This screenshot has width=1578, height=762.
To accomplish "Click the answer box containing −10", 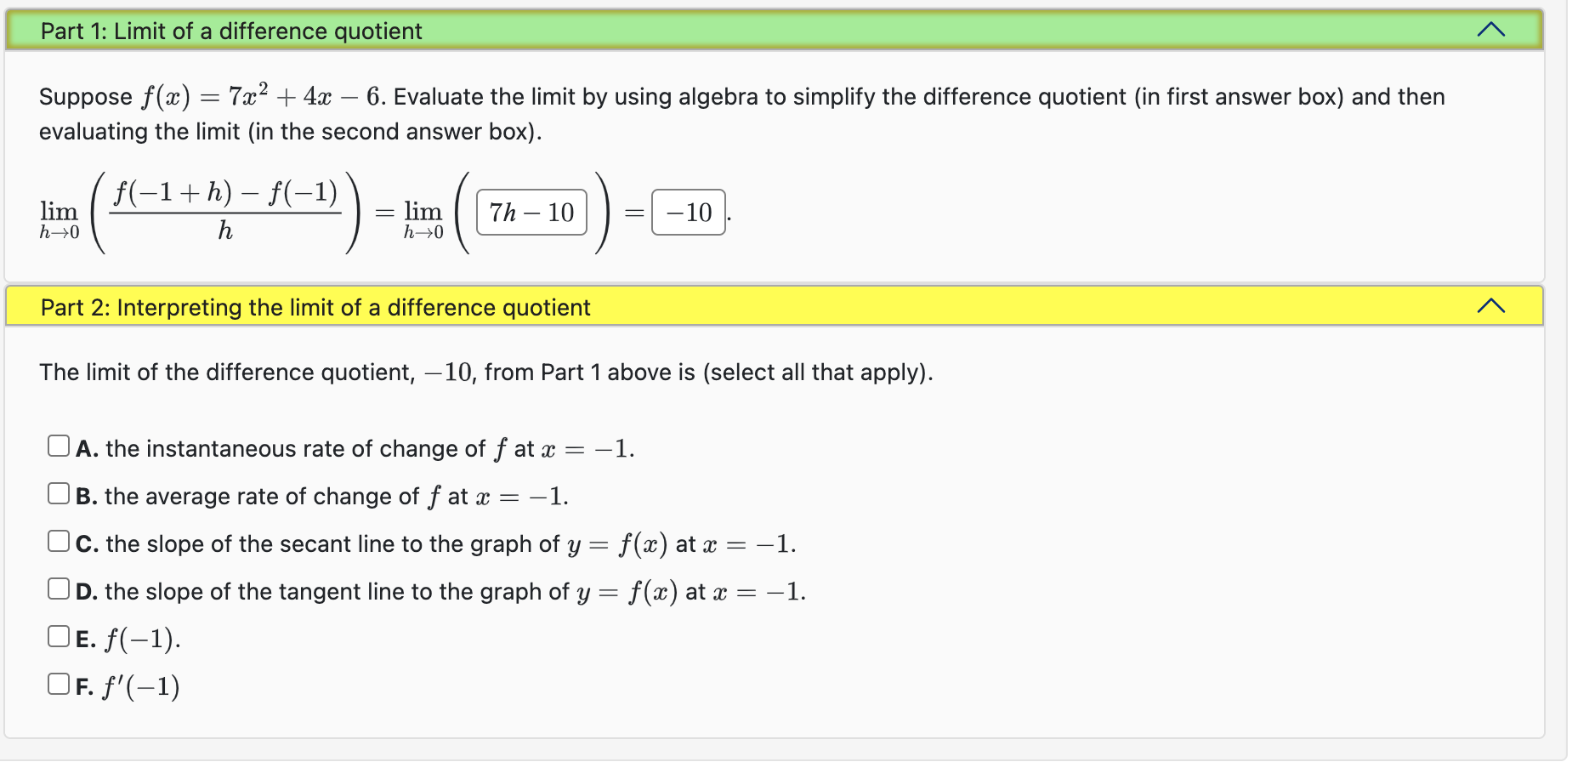I will (687, 213).
